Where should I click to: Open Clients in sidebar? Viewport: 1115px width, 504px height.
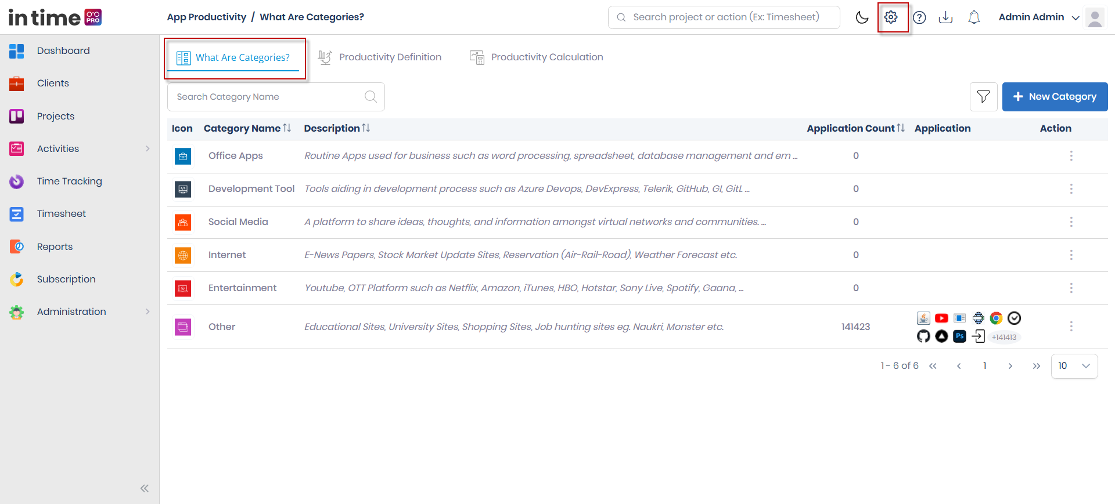[53, 84]
